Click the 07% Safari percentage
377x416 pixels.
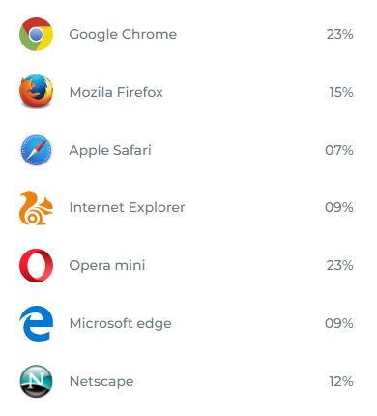(339, 150)
